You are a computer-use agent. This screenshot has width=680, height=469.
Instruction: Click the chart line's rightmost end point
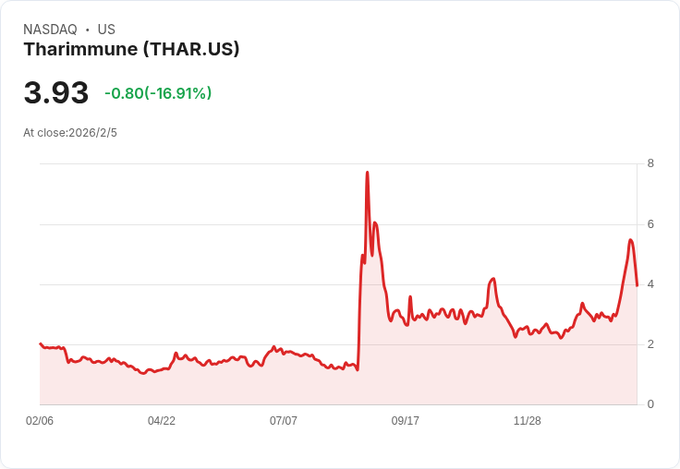pyautogui.click(x=637, y=285)
